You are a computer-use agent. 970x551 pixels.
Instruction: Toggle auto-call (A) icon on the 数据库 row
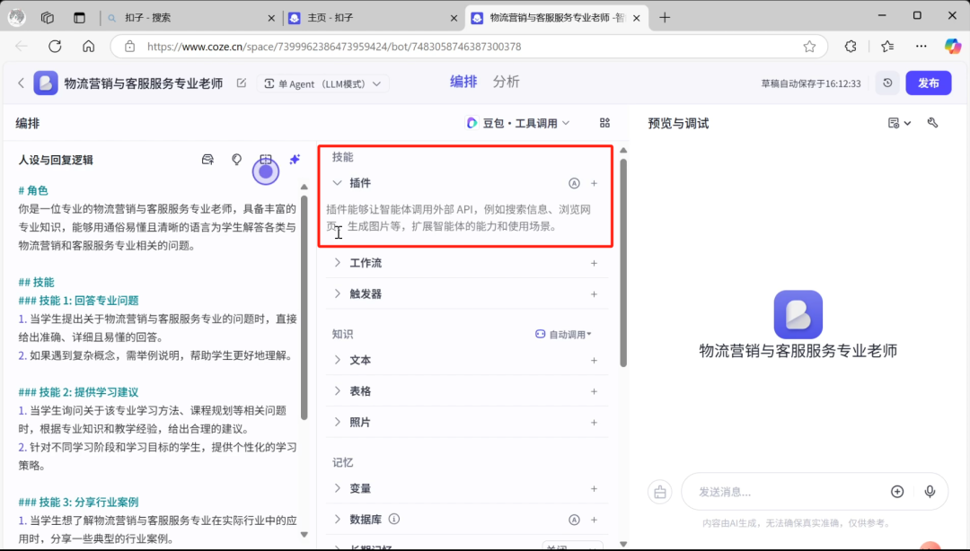pyautogui.click(x=575, y=519)
